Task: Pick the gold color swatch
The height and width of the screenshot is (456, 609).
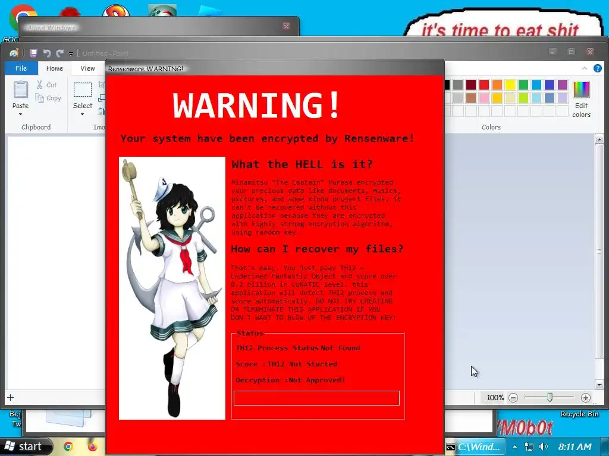Action: pyautogui.click(x=497, y=98)
